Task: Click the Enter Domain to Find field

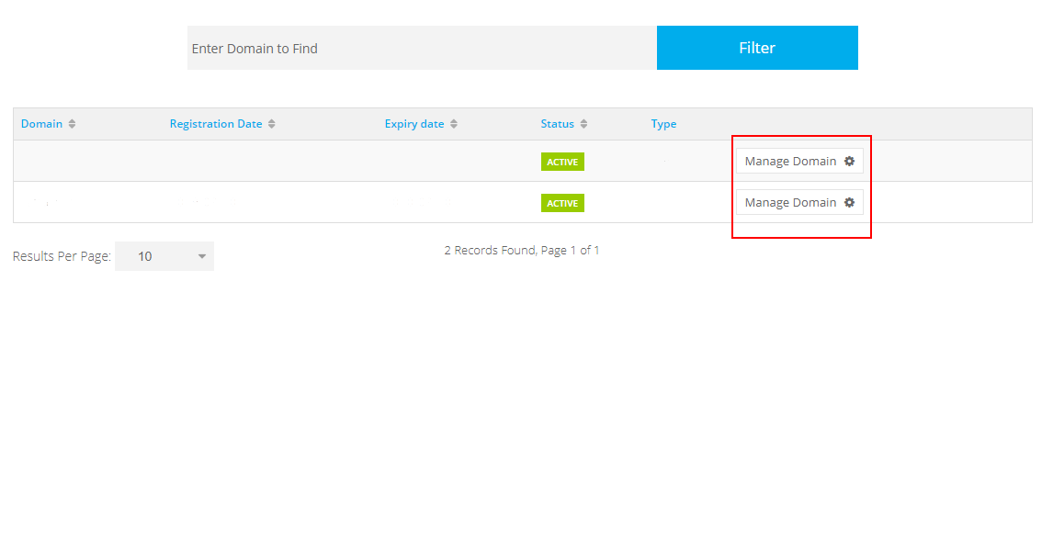Action: (x=422, y=49)
